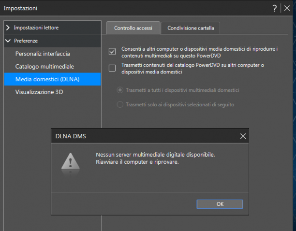Open Personaliz interfaccia settings
The width and height of the screenshot is (296, 231).
[52, 54]
